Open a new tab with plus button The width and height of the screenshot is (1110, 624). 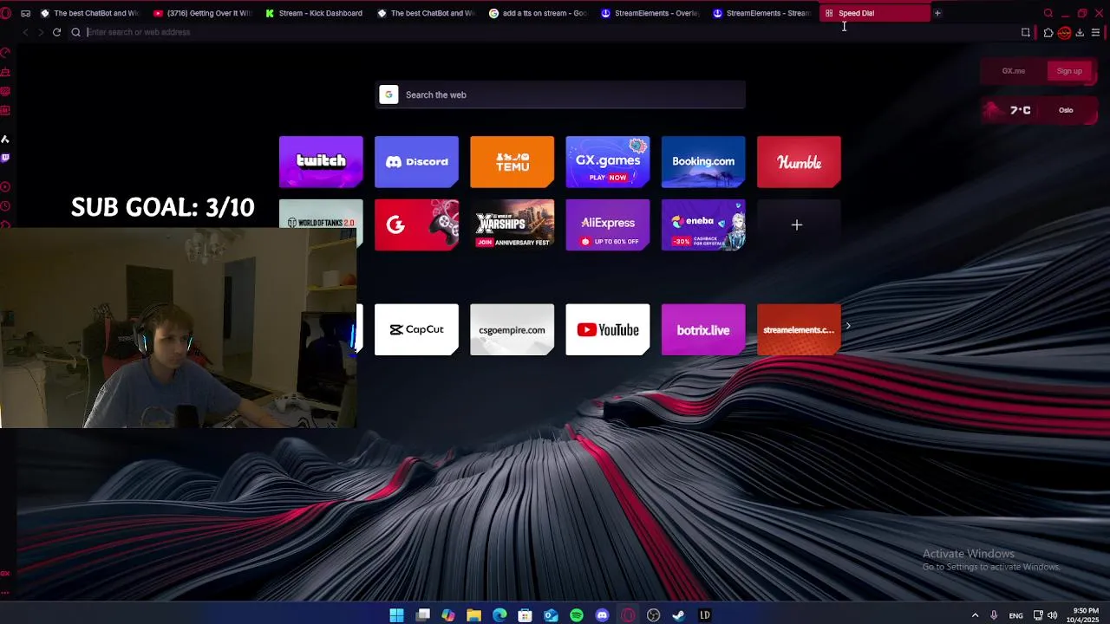click(937, 13)
